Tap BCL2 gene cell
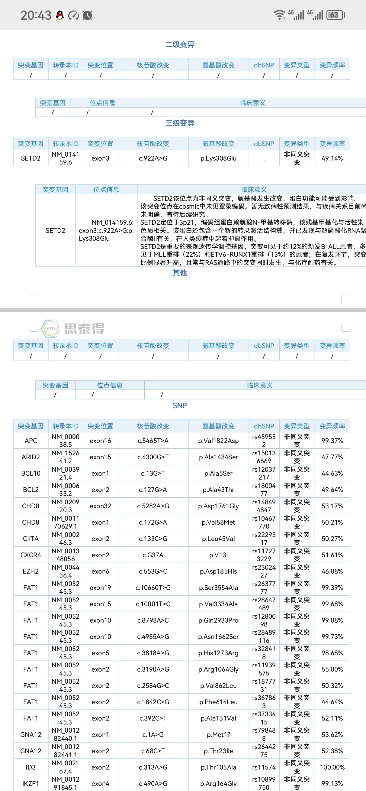Screen dimensions: 366x791 (x=31, y=490)
